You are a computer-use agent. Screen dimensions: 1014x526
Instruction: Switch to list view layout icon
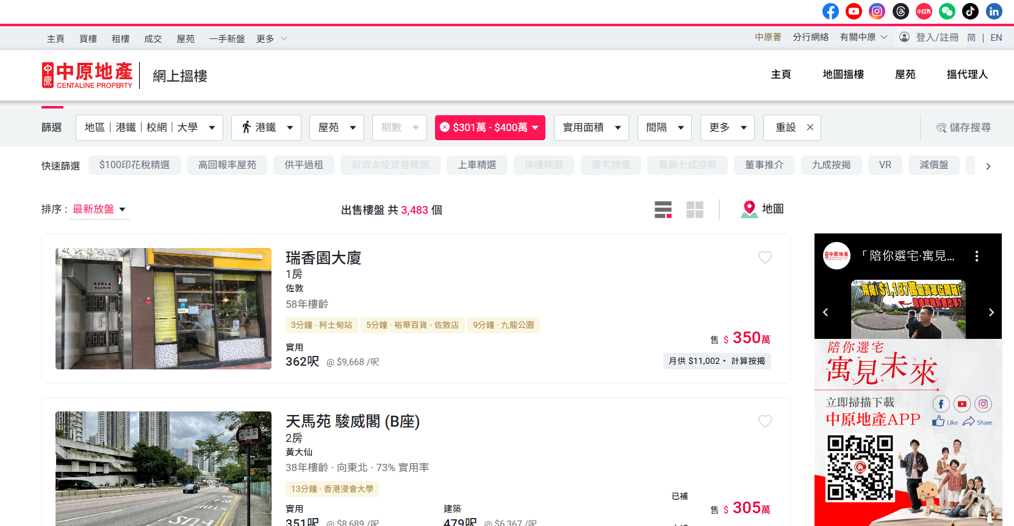[x=663, y=210]
